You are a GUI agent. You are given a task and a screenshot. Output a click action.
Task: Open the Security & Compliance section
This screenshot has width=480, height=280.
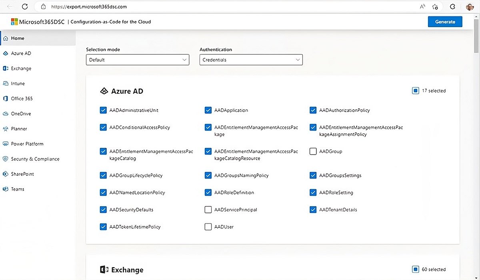pos(35,159)
